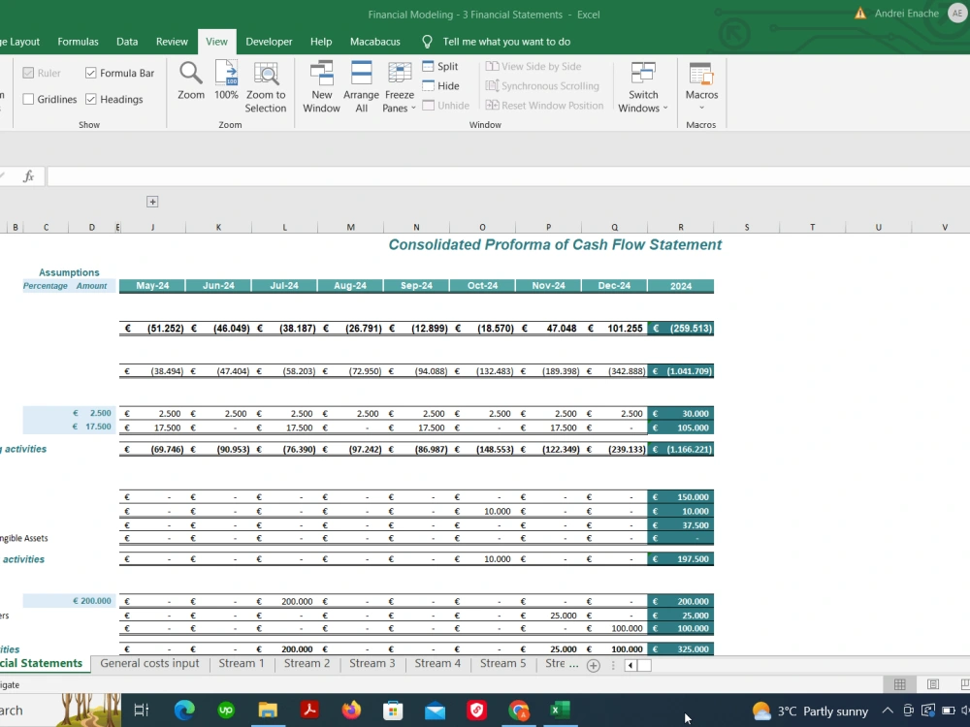Screen dimensions: 970x727
Task: Click the Insert Function fx icon
Action: (x=28, y=176)
